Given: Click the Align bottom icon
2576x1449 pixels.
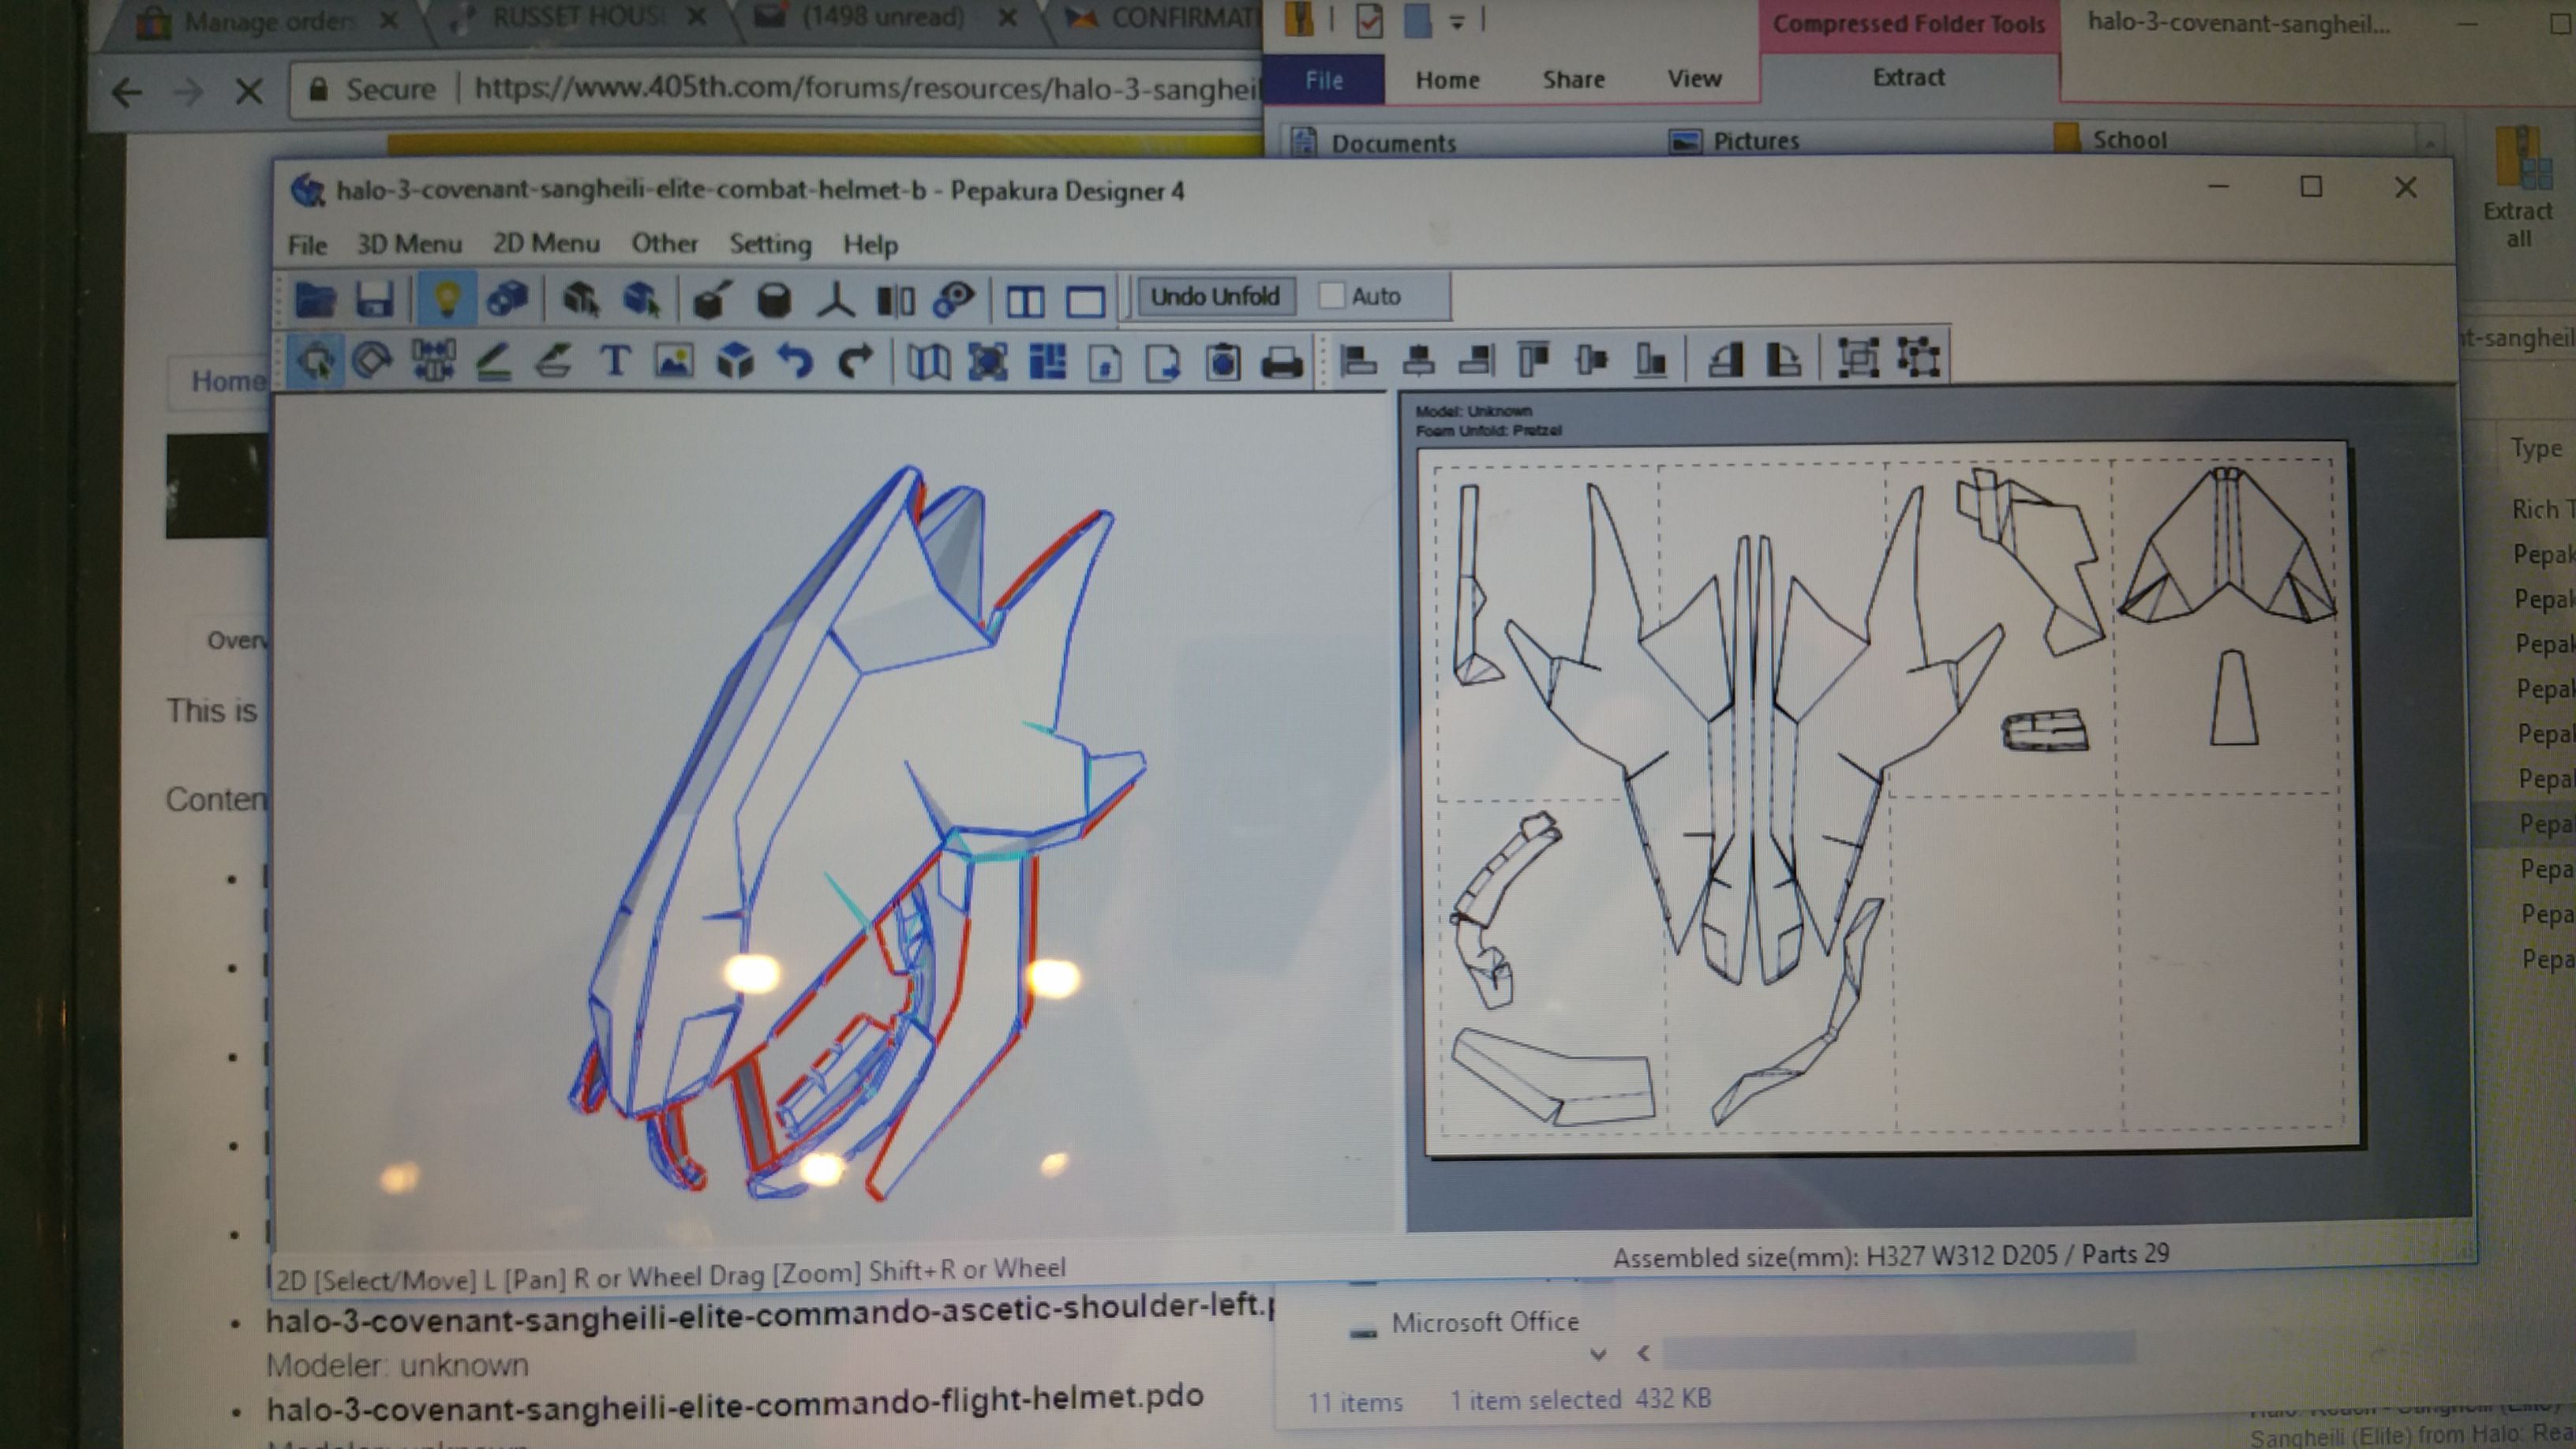Looking at the screenshot, I should point(1651,359).
